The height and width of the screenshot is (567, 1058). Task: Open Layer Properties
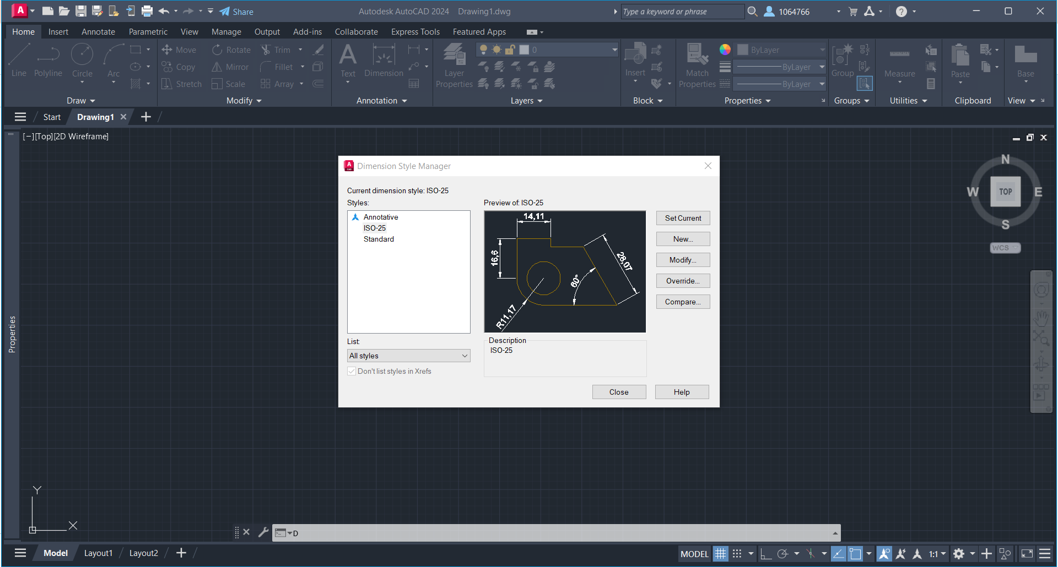pyautogui.click(x=454, y=65)
